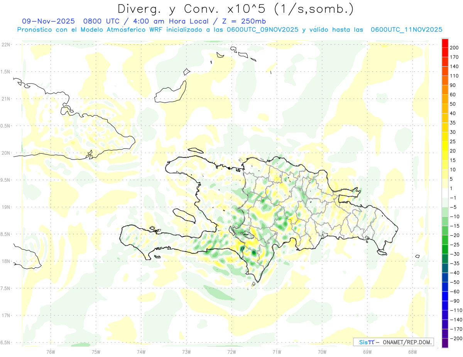The height and width of the screenshot is (357, 463).
Task: Click the '-25' color scale value
Action: 455,245
